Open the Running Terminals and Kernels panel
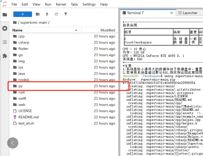The width and height of the screenshot is (203, 156). tap(5, 28)
